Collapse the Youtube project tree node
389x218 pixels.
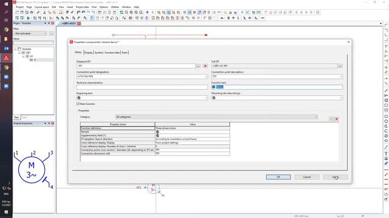(16, 49)
